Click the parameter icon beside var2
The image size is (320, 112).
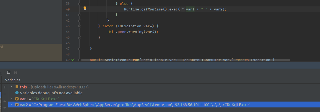17,105
